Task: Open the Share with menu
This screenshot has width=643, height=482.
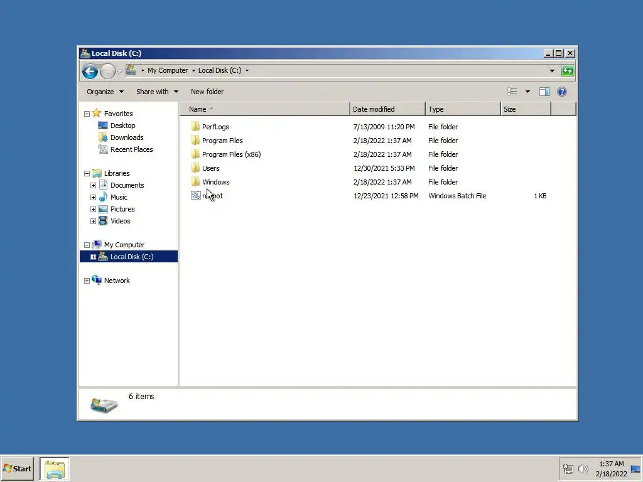Action: 157,92
